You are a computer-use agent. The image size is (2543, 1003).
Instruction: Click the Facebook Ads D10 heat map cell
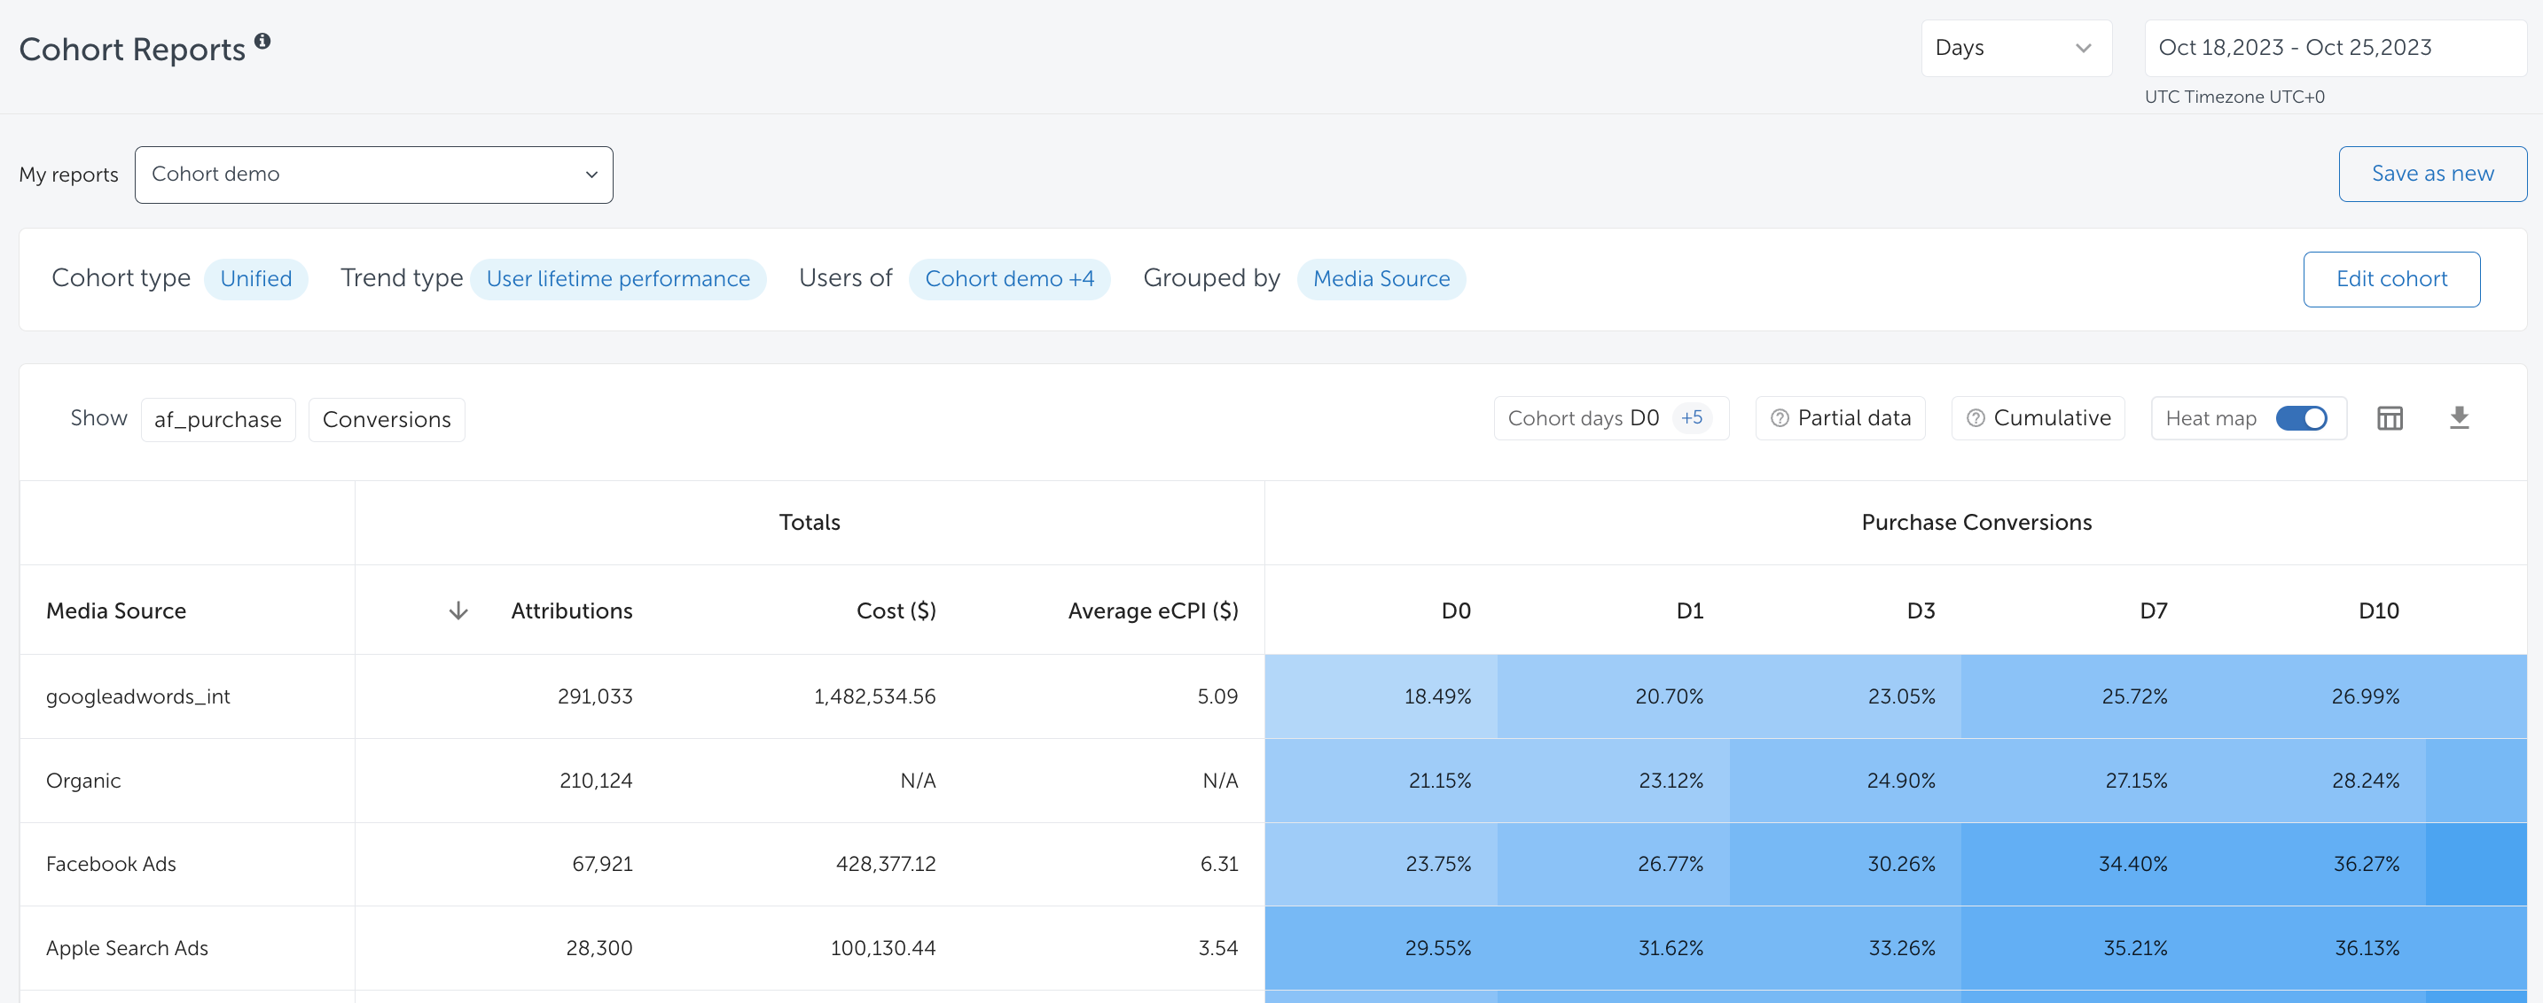pyautogui.click(x=2366, y=864)
